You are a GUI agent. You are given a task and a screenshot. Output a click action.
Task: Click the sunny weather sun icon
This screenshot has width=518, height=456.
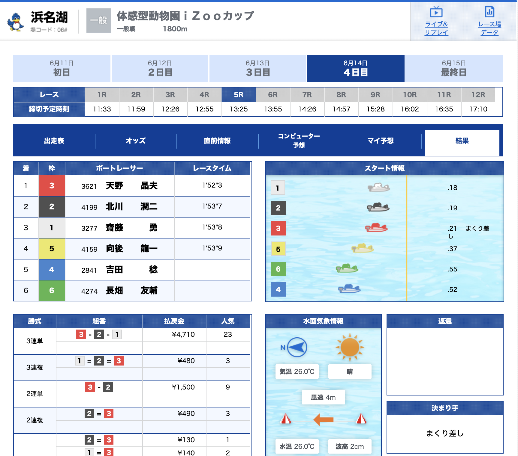[x=350, y=348]
